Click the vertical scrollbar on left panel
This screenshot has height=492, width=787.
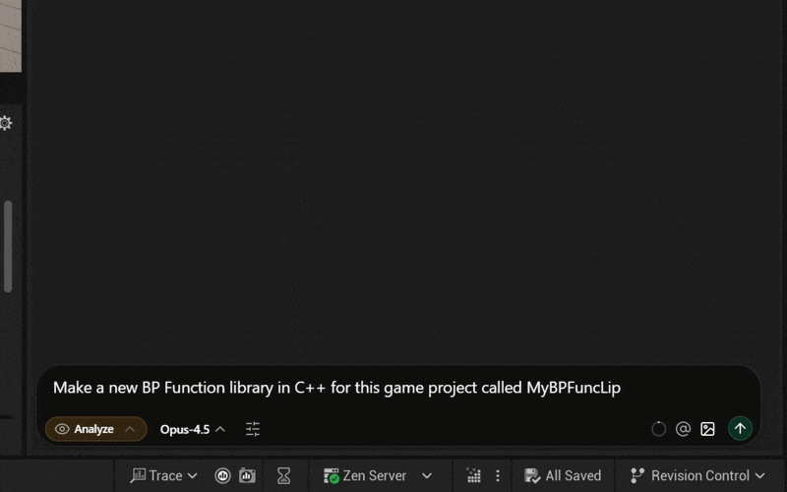pos(8,246)
